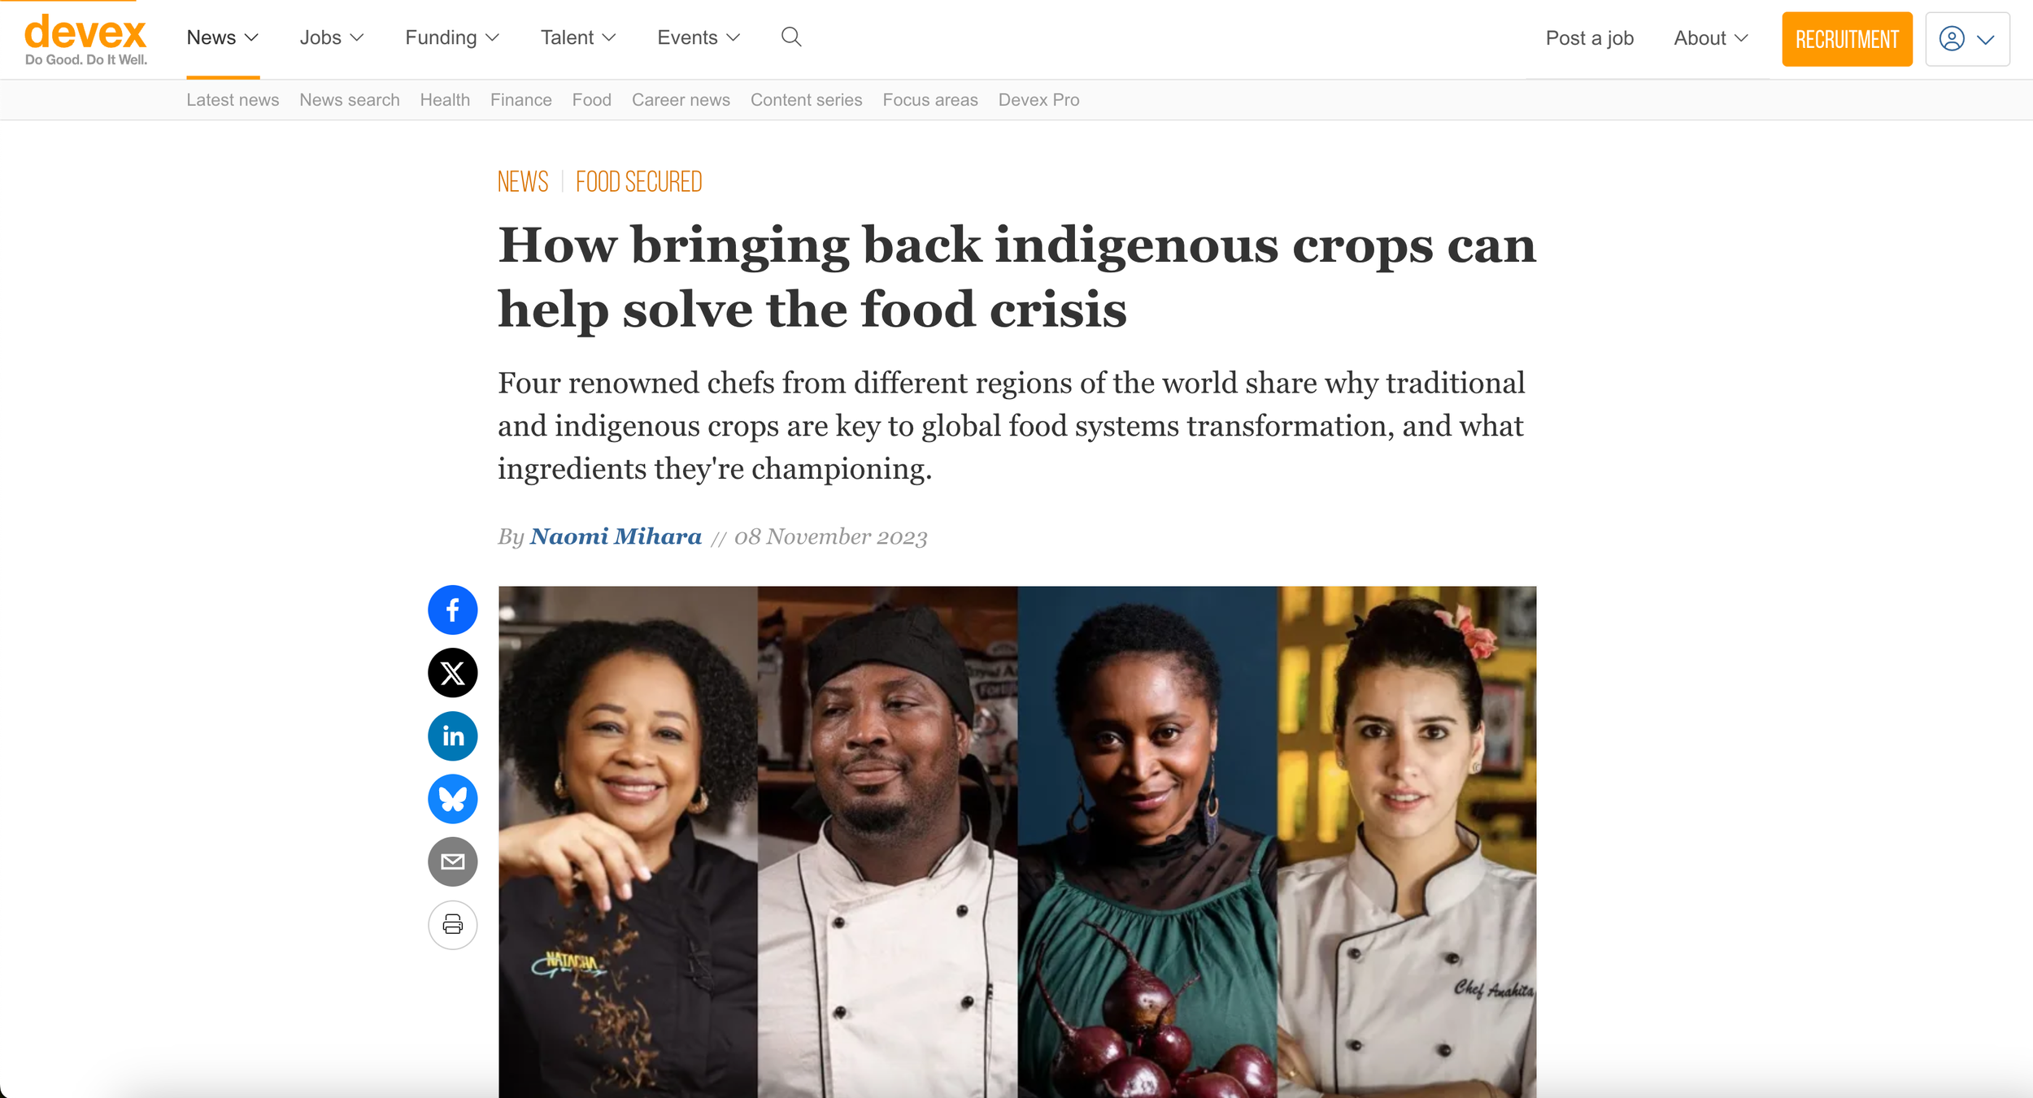Open the About dropdown
Viewport: 2033px width, 1098px height.
[1710, 38]
